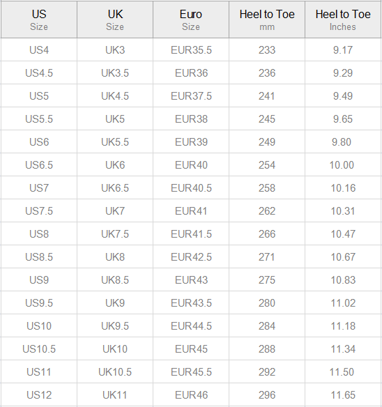Select the 288 mm cell
Screen dimensions: 382x407
click(x=267, y=349)
